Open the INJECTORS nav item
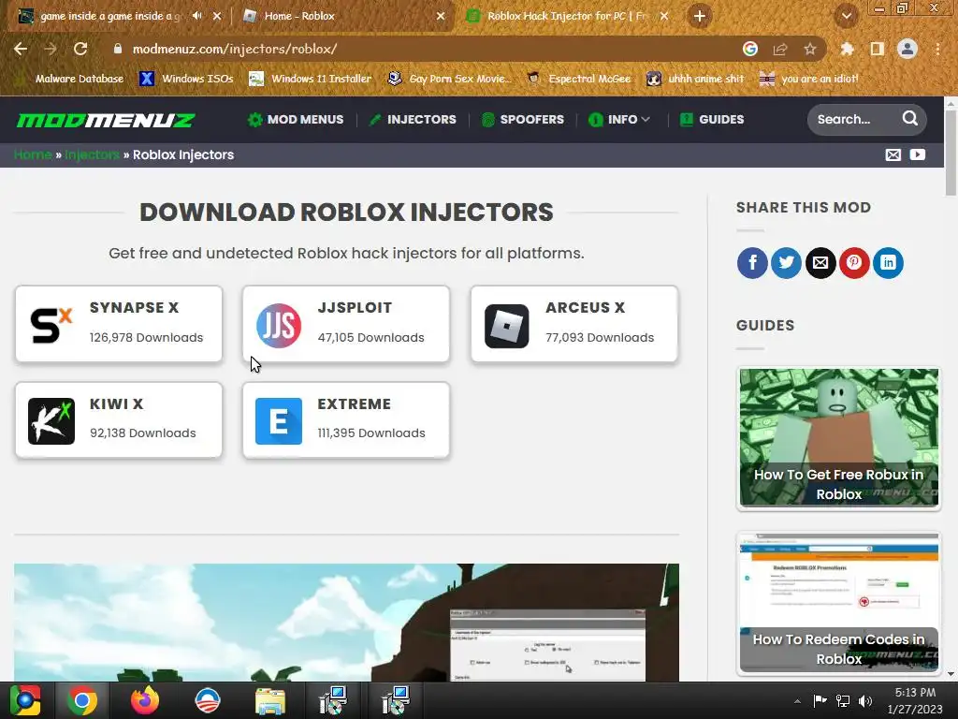Image resolution: width=958 pixels, height=719 pixels. click(x=413, y=119)
